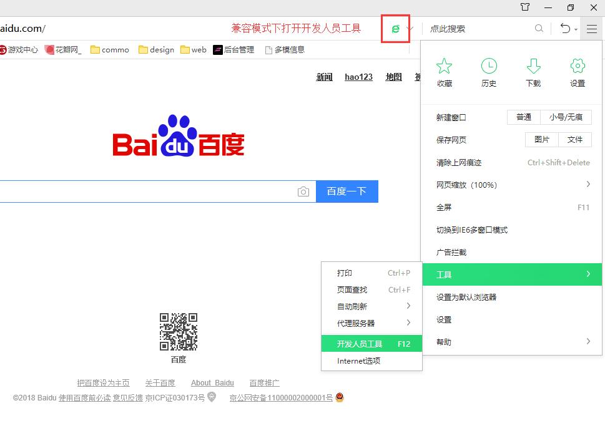Minimize the browser window

click(x=548, y=7)
